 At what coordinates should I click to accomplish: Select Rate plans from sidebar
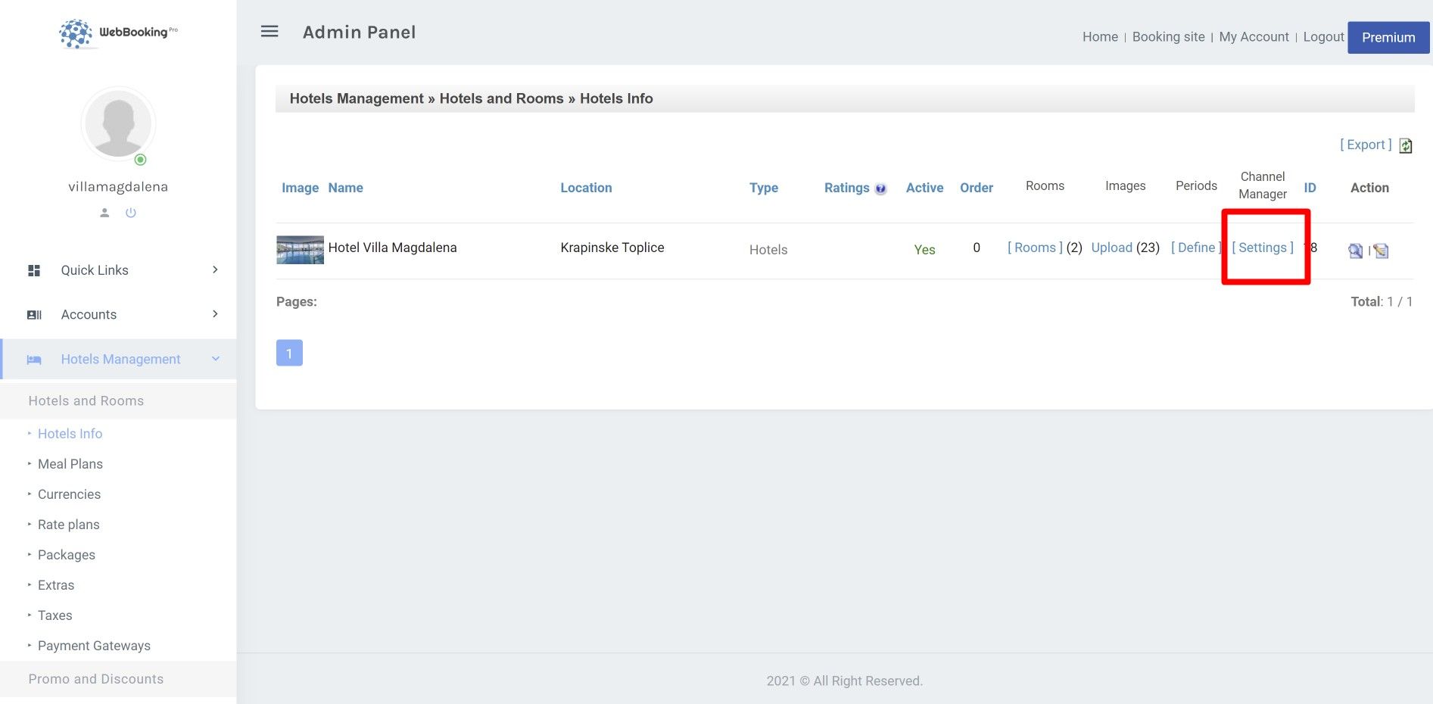tap(69, 525)
